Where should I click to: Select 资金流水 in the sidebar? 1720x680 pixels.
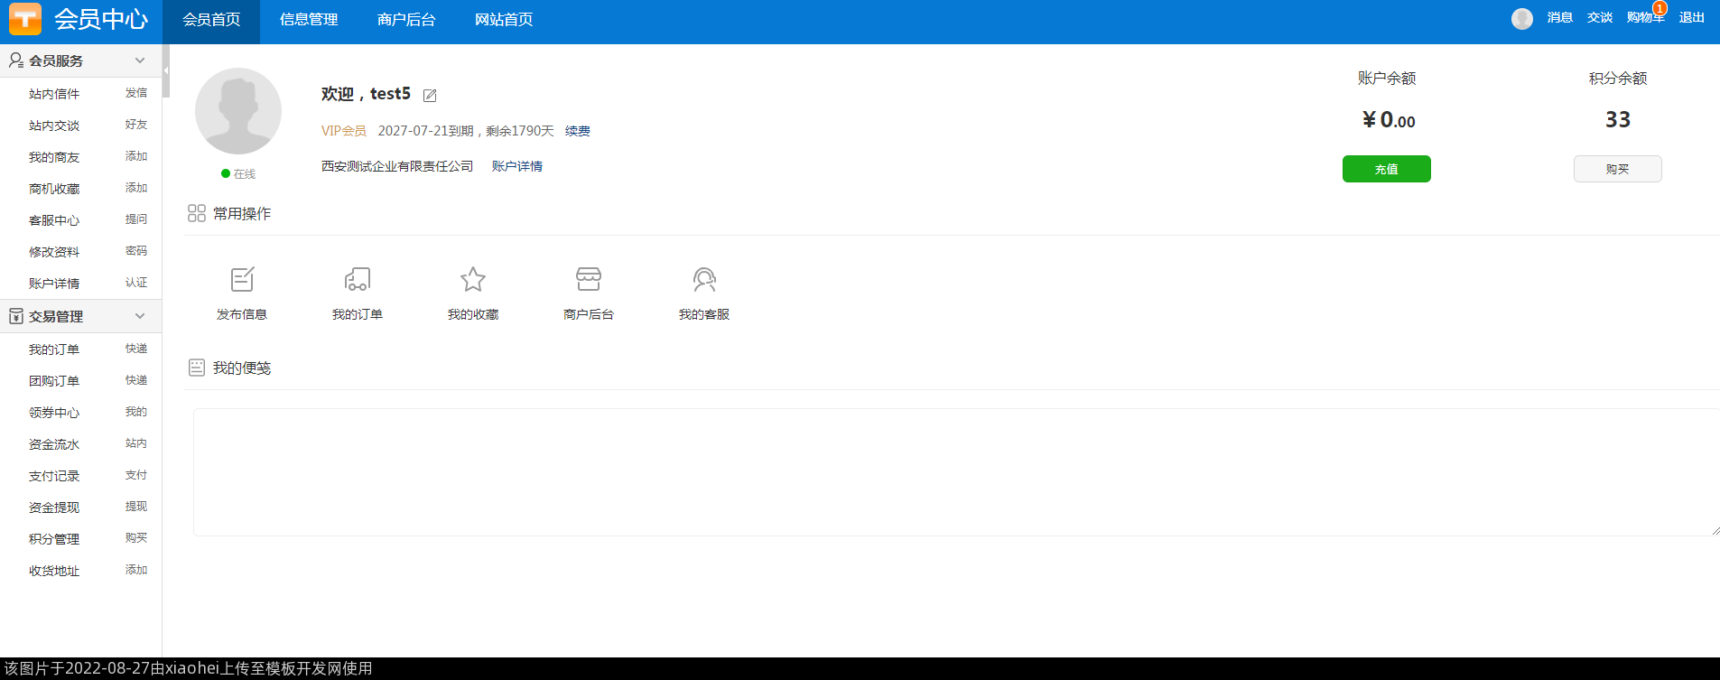[54, 444]
